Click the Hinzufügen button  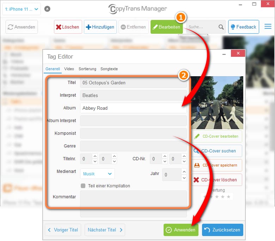(x=100, y=27)
